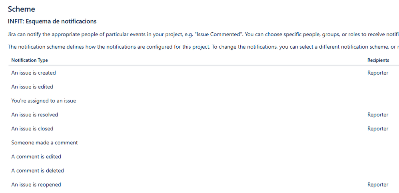Click the Notification Type column header
The image size is (399, 193).
tap(30, 60)
